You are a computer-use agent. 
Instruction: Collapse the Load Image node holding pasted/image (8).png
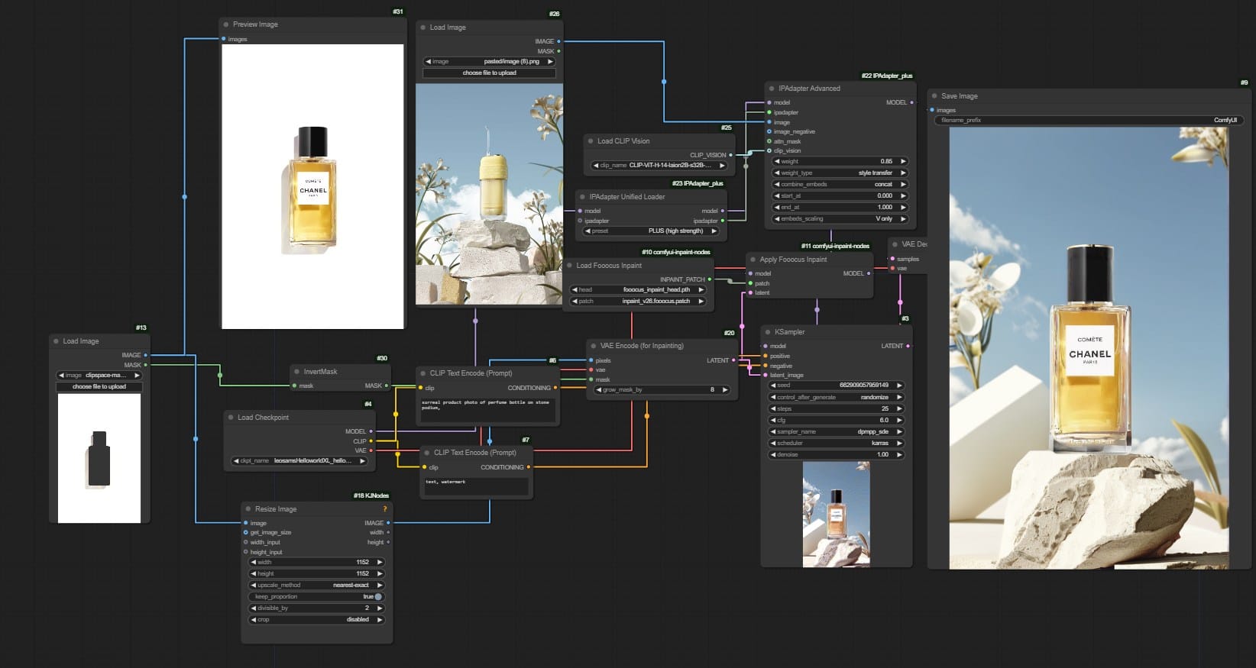pyautogui.click(x=422, y=27)
